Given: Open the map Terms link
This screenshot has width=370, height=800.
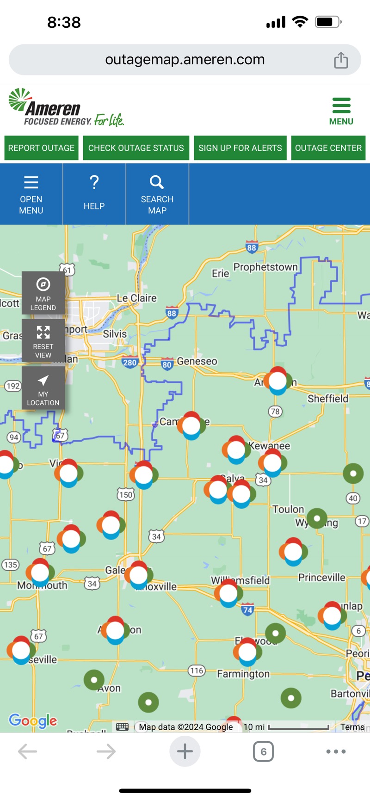Looking at the screenshot, I should pyautogui.click(x=352, y=727).
